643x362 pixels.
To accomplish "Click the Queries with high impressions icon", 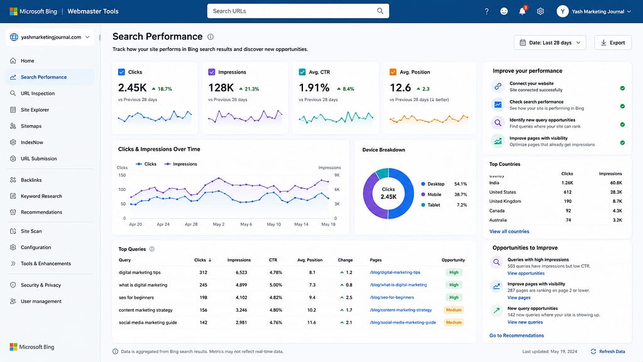I will point(496,262).
